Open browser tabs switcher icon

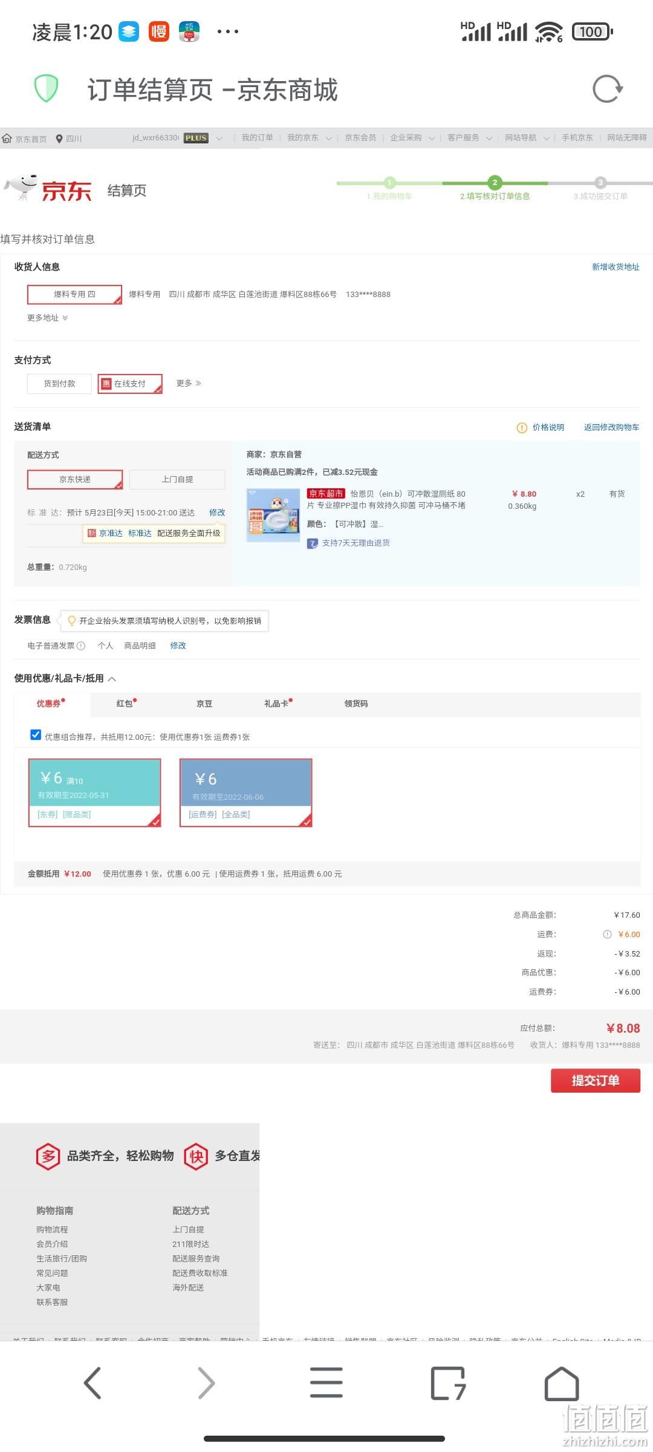point(448,1383)
